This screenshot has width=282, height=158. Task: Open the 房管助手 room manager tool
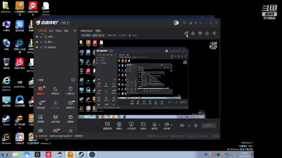pyautogui.click(x=55, y=90)
